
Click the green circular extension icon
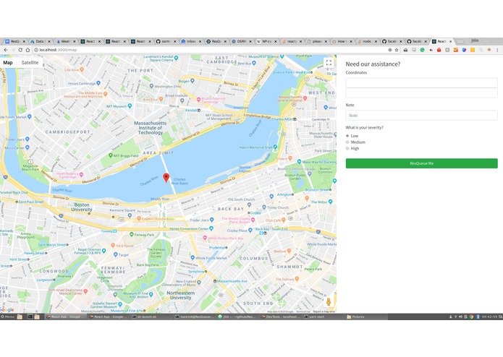(422, 50)
